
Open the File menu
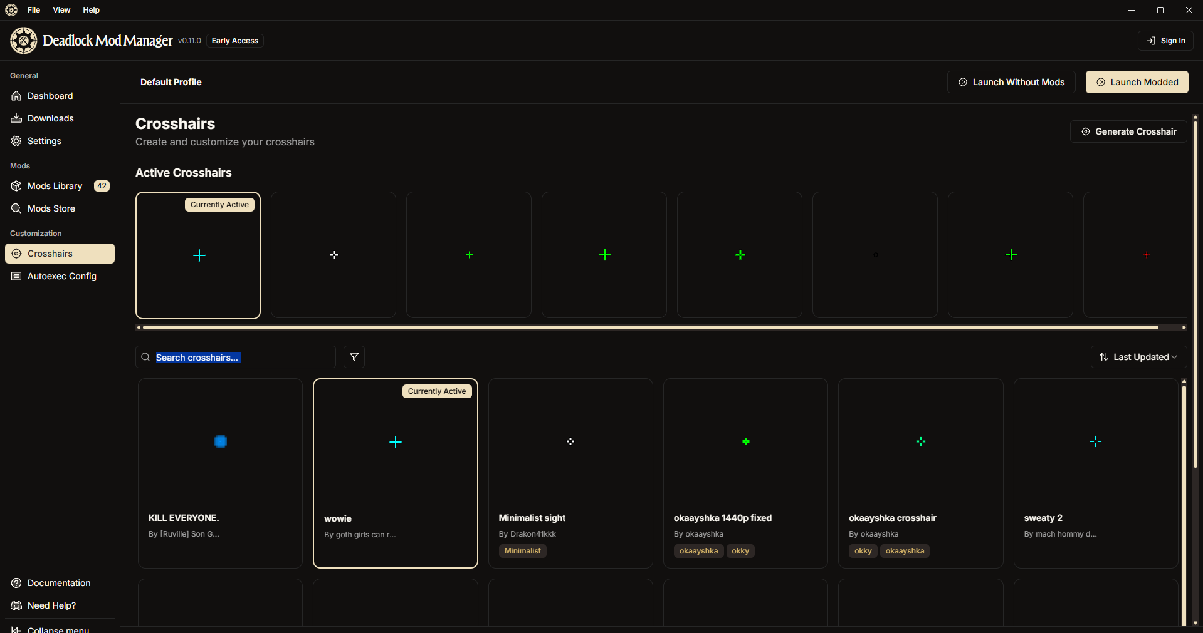[x=33, y=9]
